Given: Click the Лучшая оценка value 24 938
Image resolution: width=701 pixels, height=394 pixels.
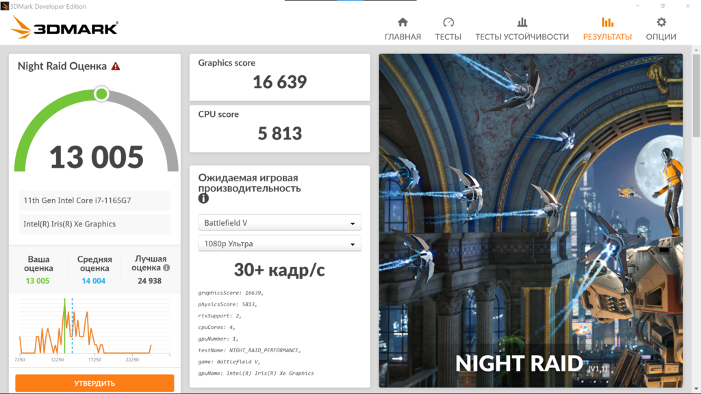Looking at the screenshot, I should [149, 280].
